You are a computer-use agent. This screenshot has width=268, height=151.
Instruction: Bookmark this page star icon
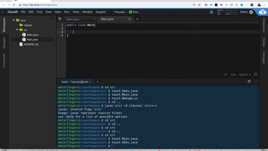coord(199,5)
